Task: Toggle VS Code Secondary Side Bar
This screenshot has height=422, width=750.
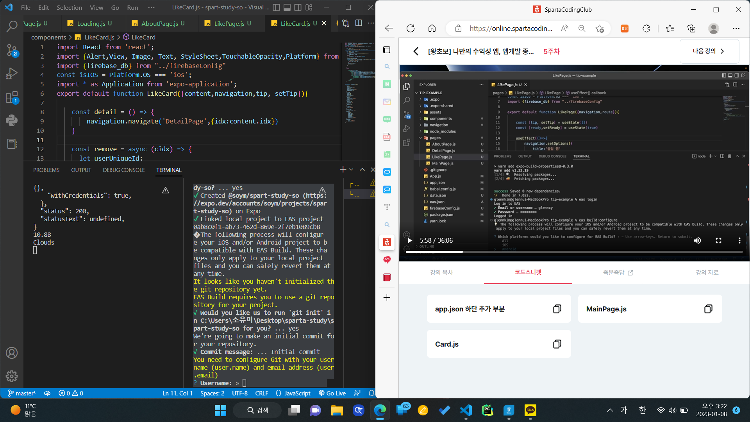Action: (x=298, y=7)
